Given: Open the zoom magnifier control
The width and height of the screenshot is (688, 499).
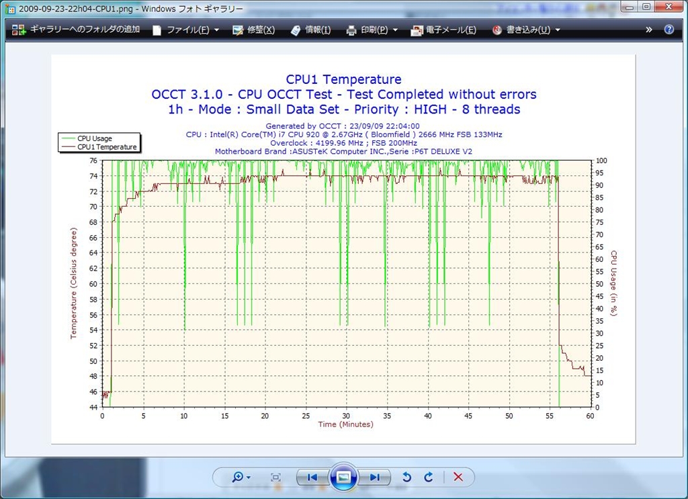Looking at the screenshot, I should pyautogui.click(x=240, y=477).
